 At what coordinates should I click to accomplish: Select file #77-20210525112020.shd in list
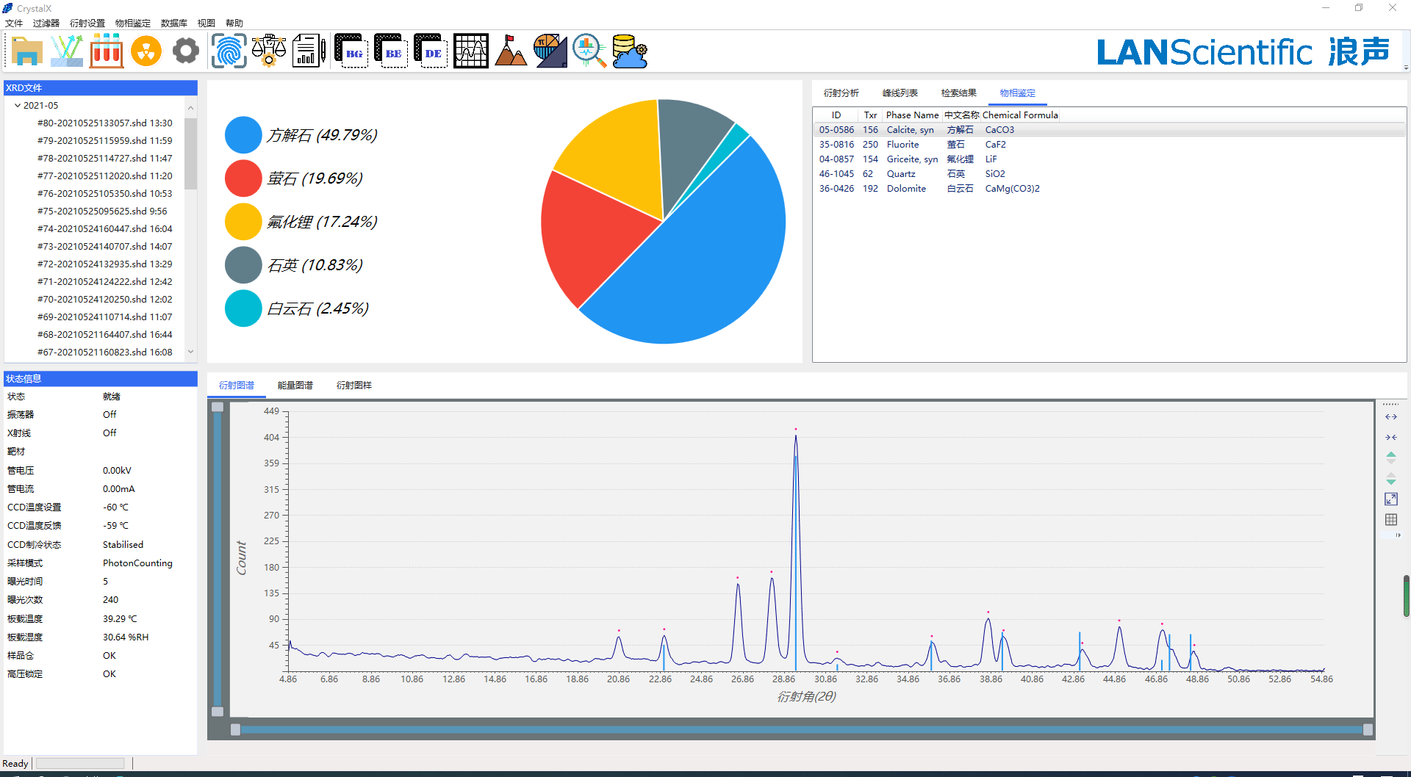pyautogui.click(x=104, y=176)
